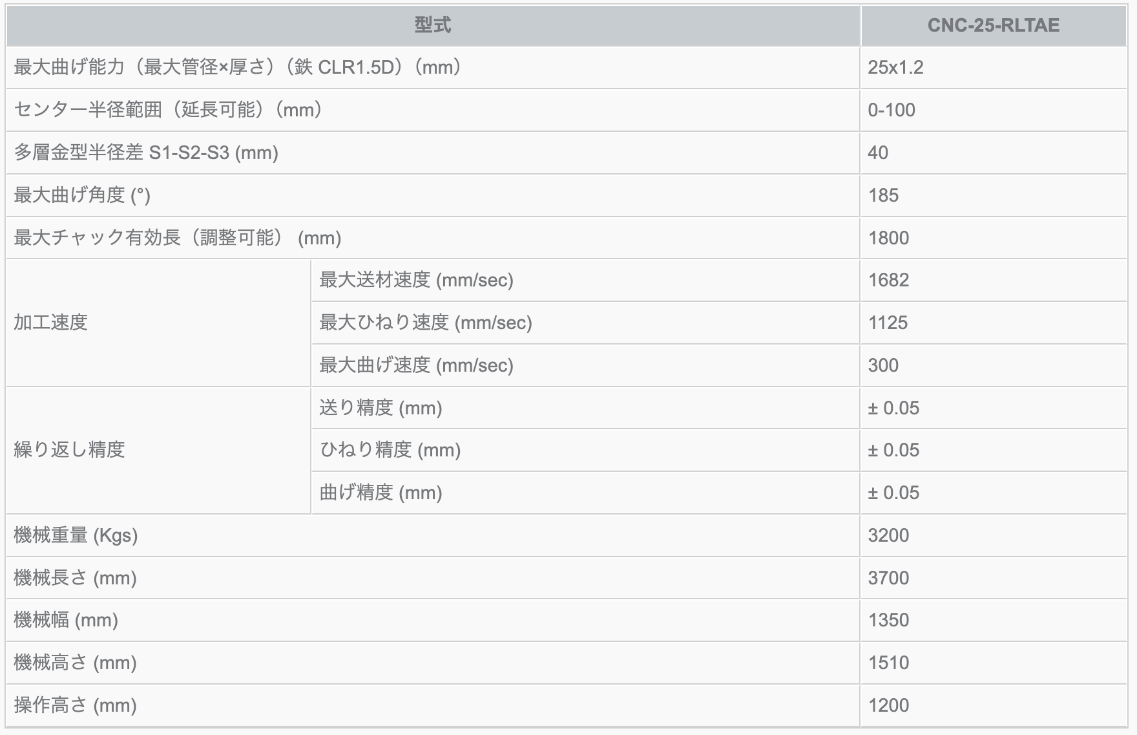The image size is (1137, 735).
Task: Click the 185 max bending angle value
Action: 883,195
